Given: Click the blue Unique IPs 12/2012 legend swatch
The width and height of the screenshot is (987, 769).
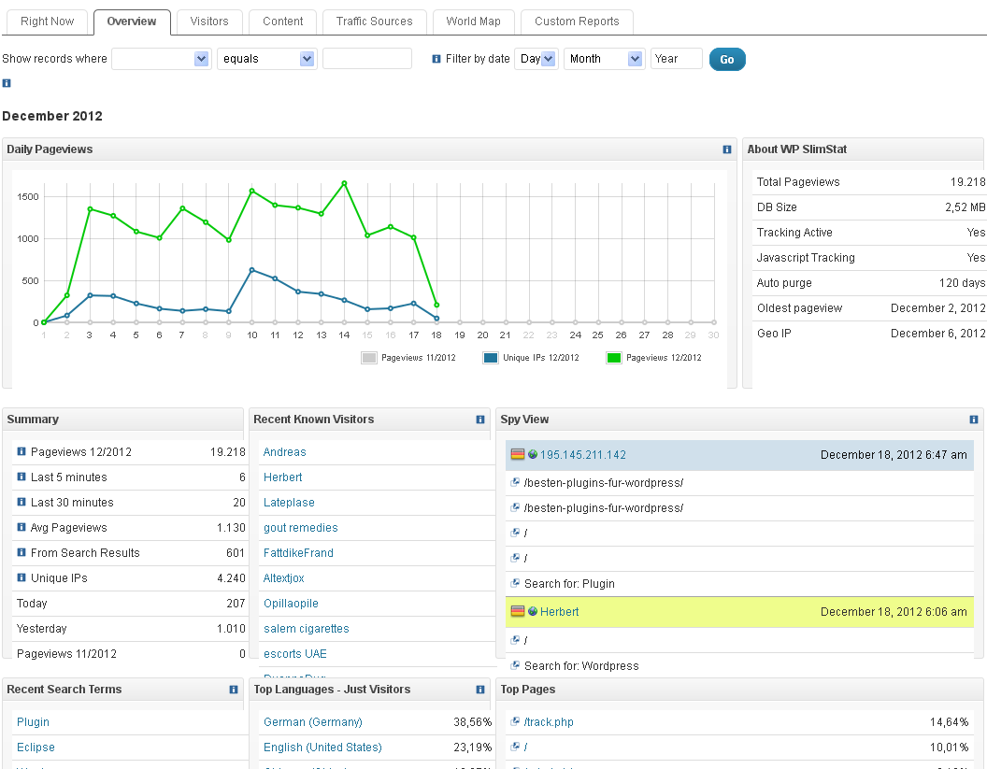Looking at the screenshot, I should click(x=491, y=358).
